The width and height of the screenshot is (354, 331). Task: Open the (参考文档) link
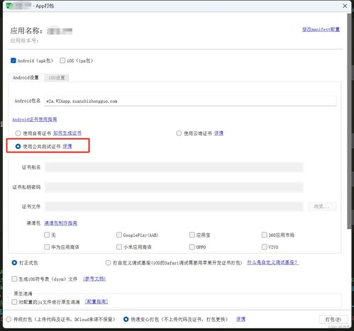tap(94, 279)
